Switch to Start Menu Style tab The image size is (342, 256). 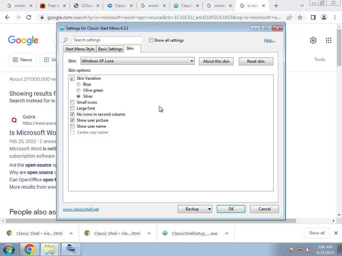[79, 49]
